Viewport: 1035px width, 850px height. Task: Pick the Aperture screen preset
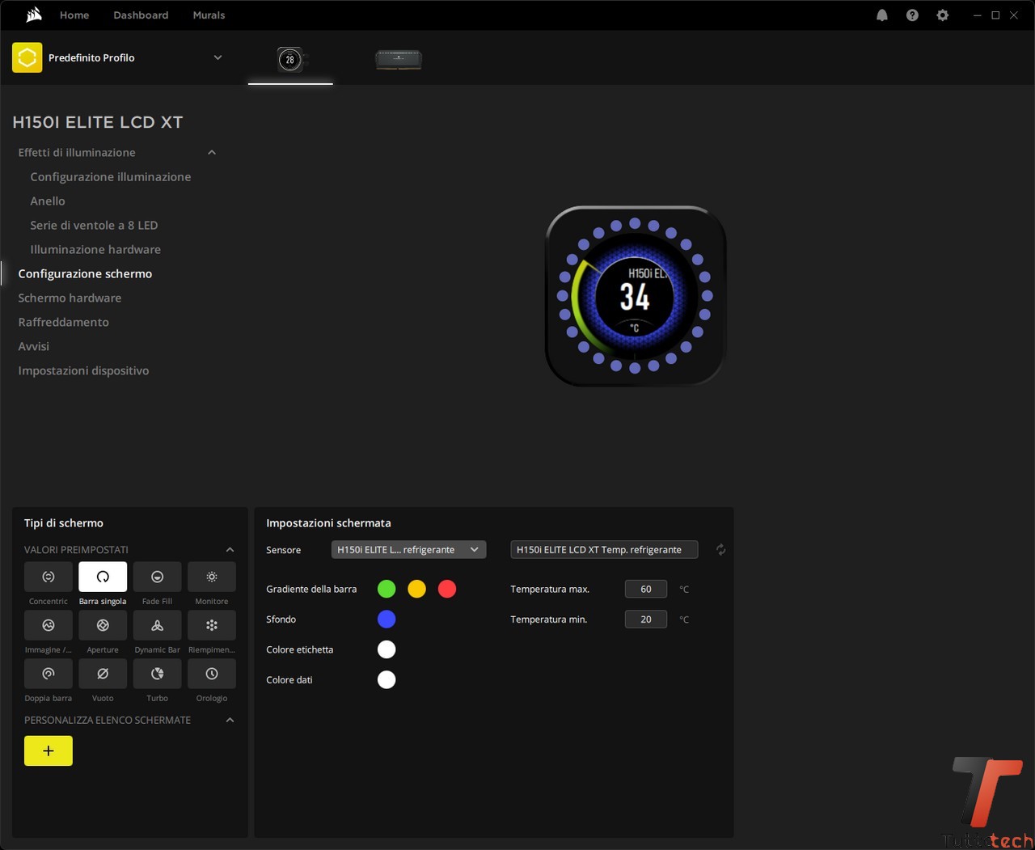pos(103,625)
